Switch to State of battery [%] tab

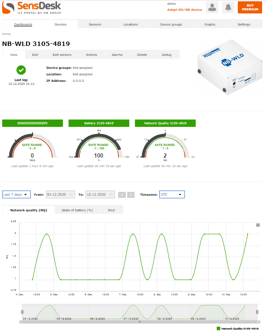pyautogui.click(x=77, y=210)
